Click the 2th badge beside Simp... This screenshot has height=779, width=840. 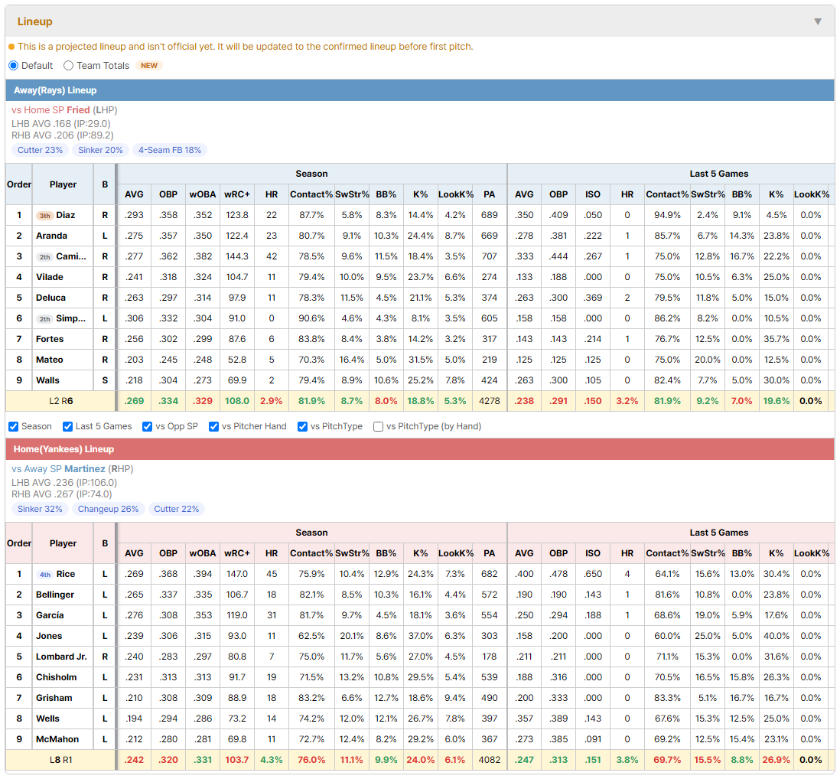(x=44, y=319)
